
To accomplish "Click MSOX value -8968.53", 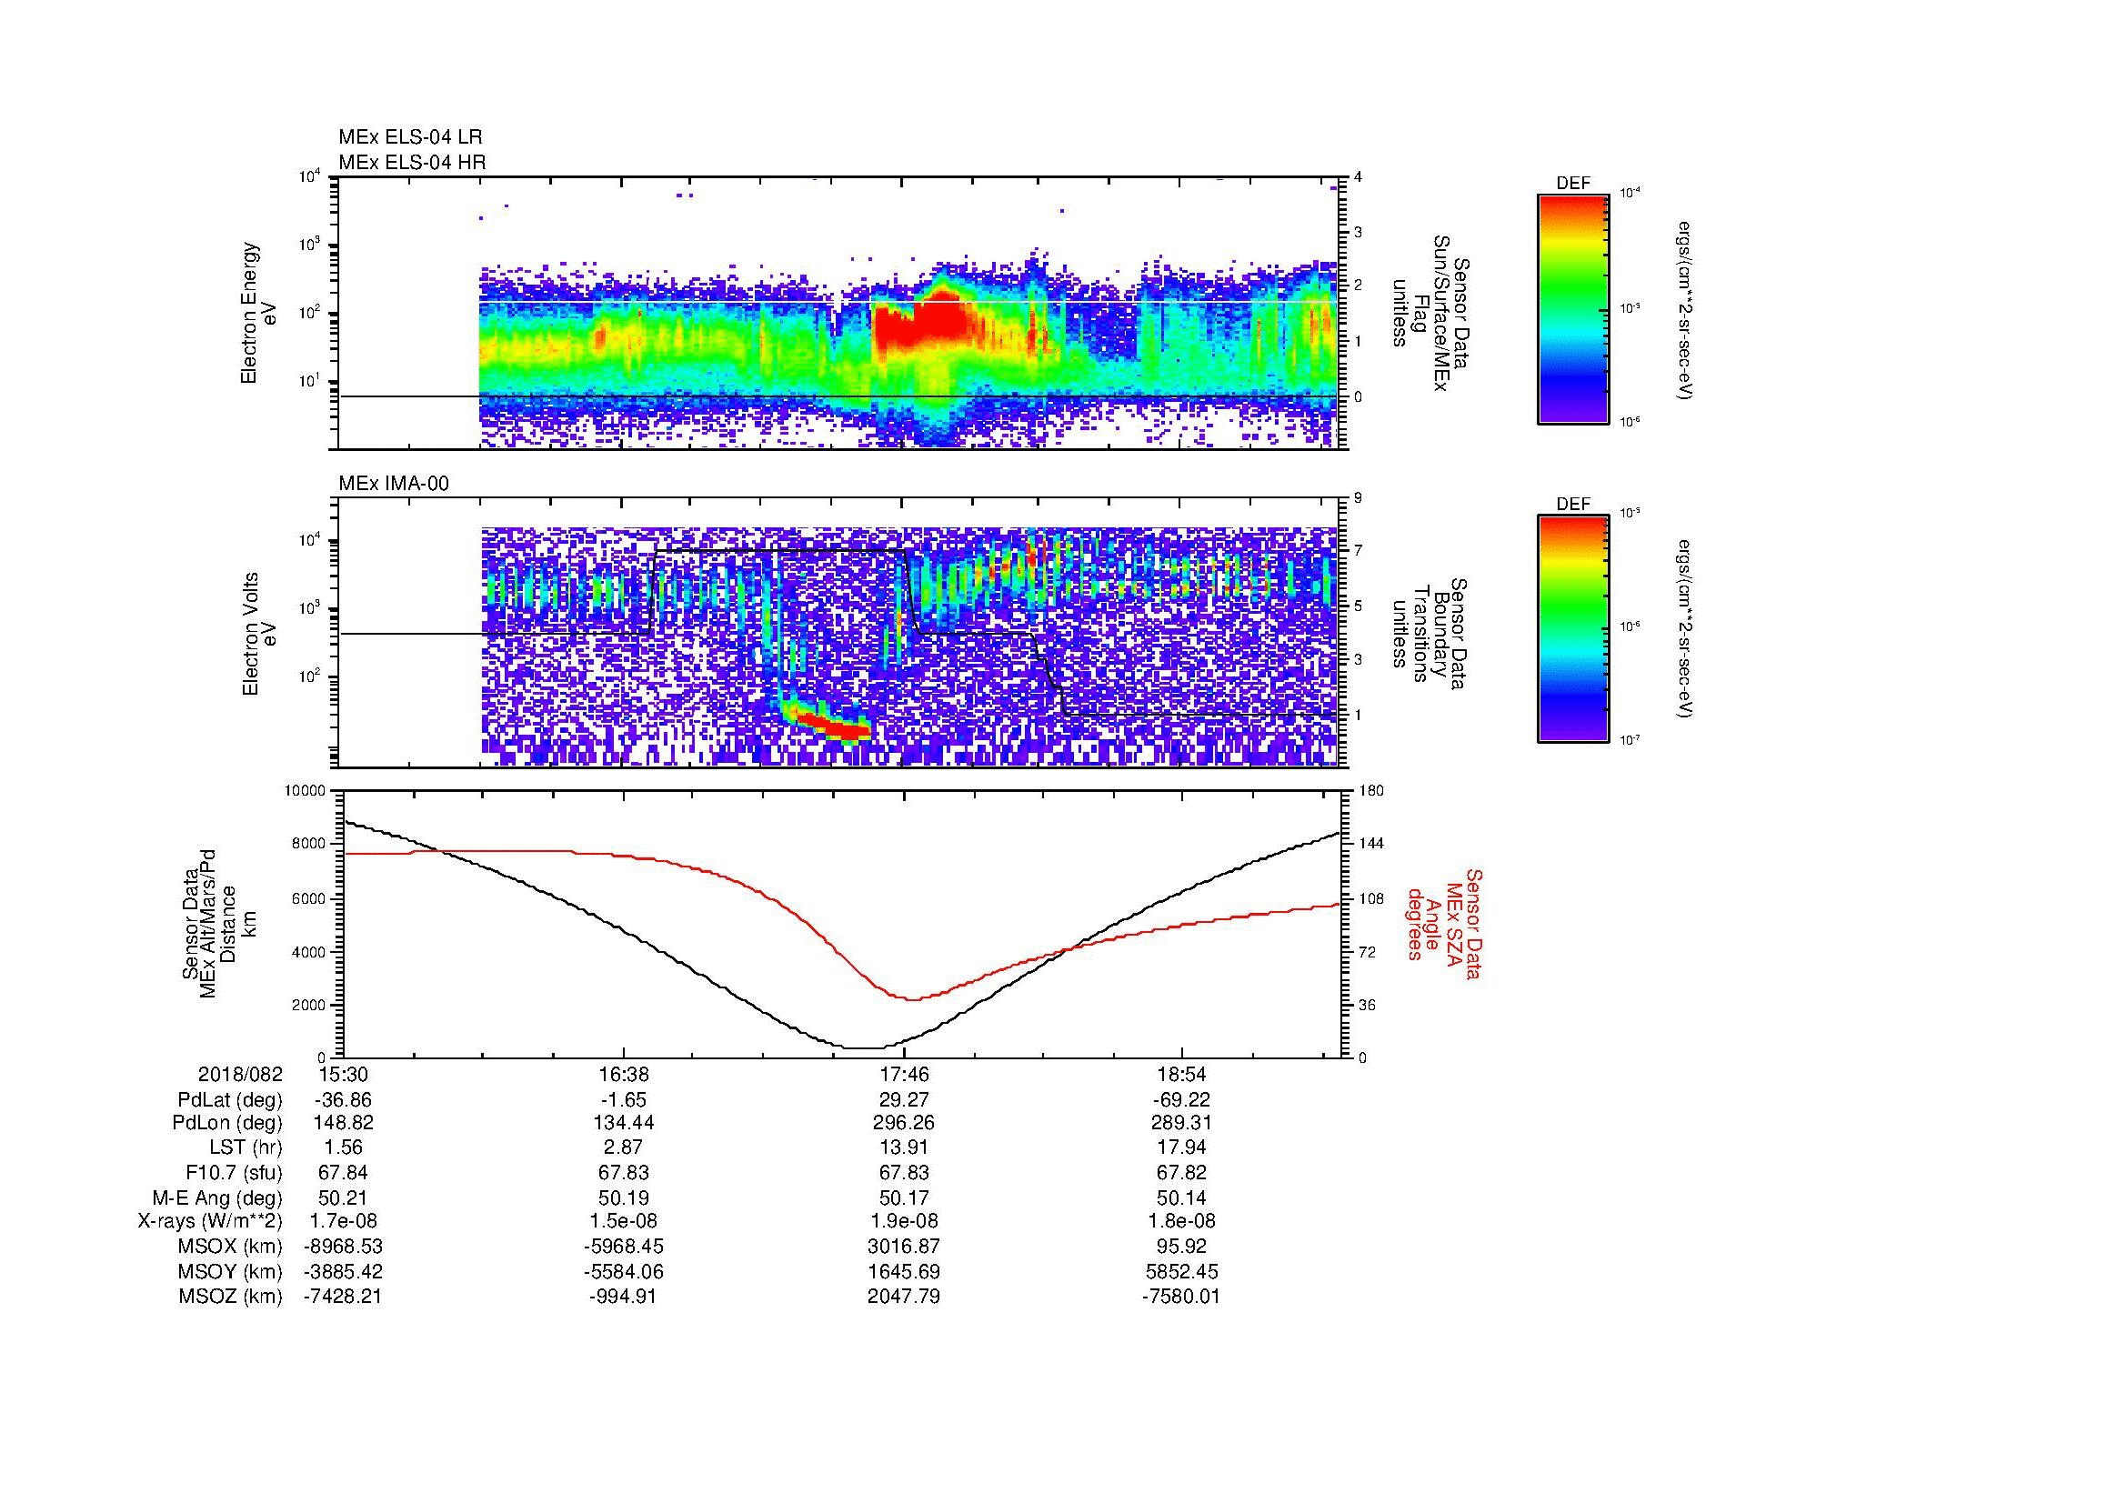I will click(343, 1247).
